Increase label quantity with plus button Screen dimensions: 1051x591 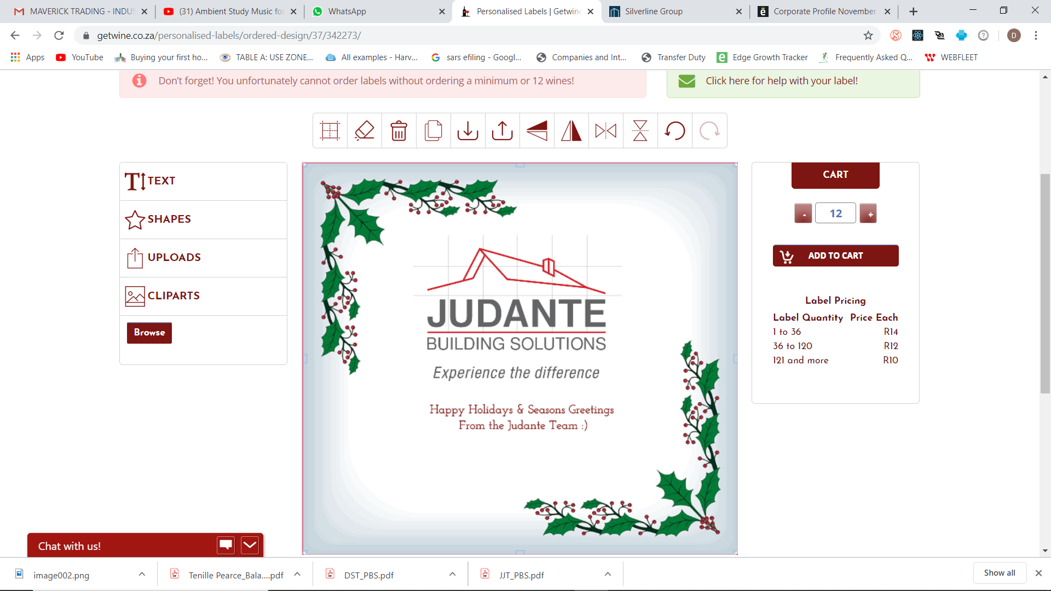point(868,213)
